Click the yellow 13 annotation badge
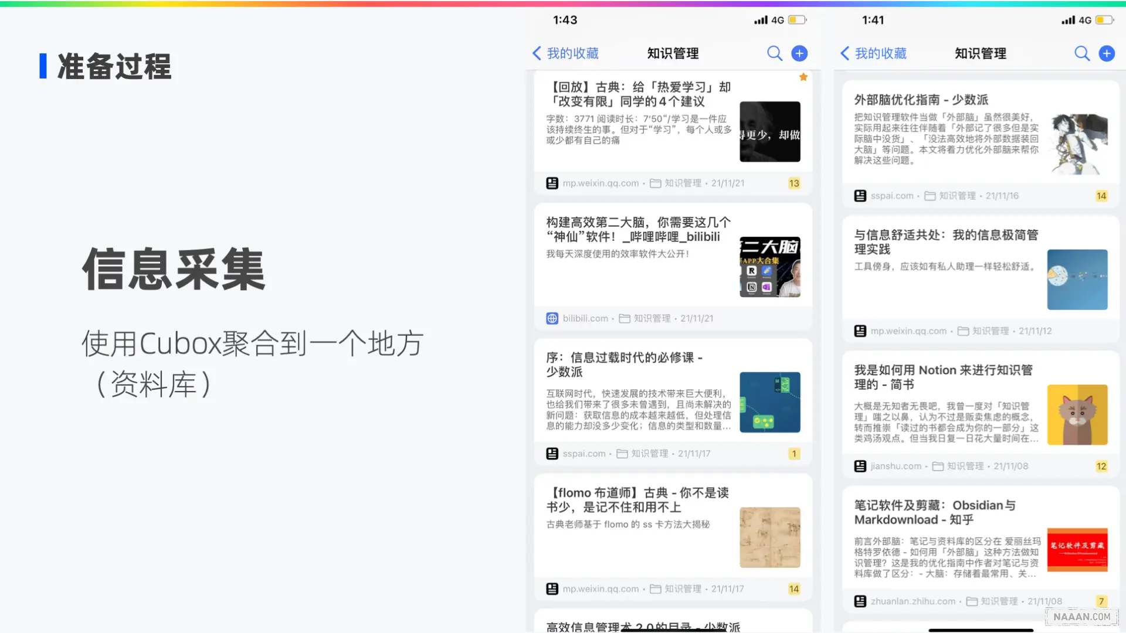 [794, 183]
